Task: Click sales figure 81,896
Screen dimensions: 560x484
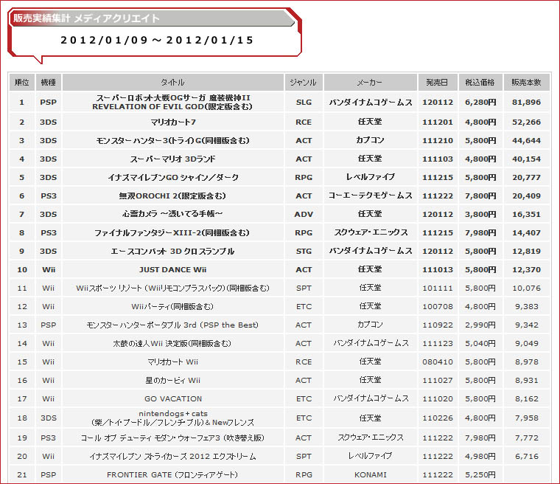Action: click(x=526, y=103)
